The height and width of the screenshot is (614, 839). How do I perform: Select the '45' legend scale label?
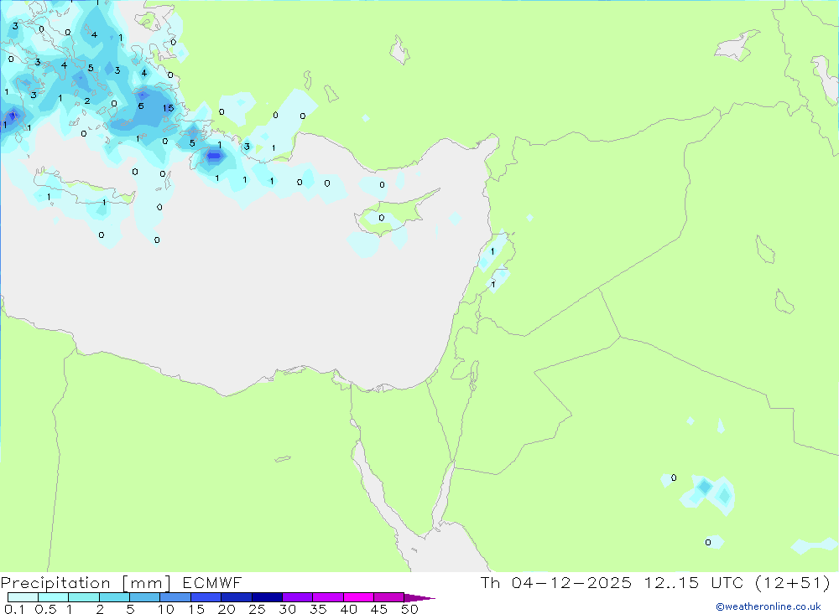(x=379, y=609)
